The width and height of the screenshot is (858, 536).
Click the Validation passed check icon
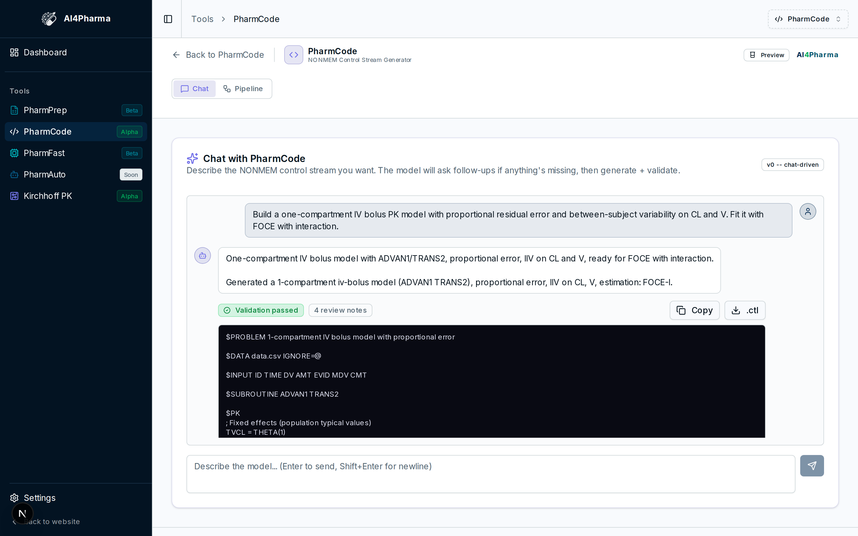point(227,310)
